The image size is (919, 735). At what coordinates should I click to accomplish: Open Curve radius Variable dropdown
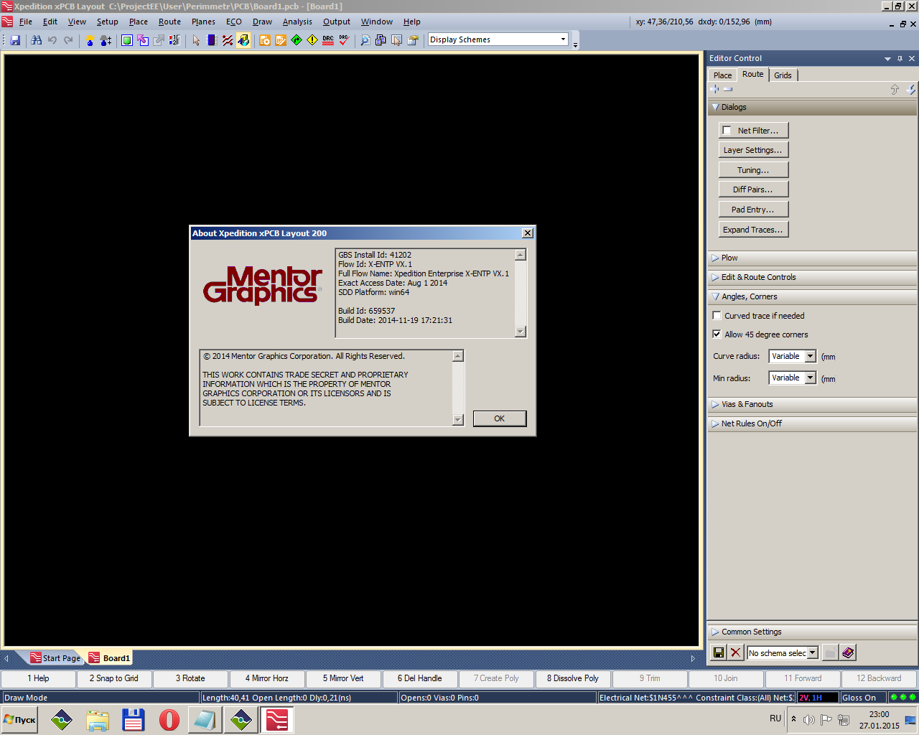811,356
